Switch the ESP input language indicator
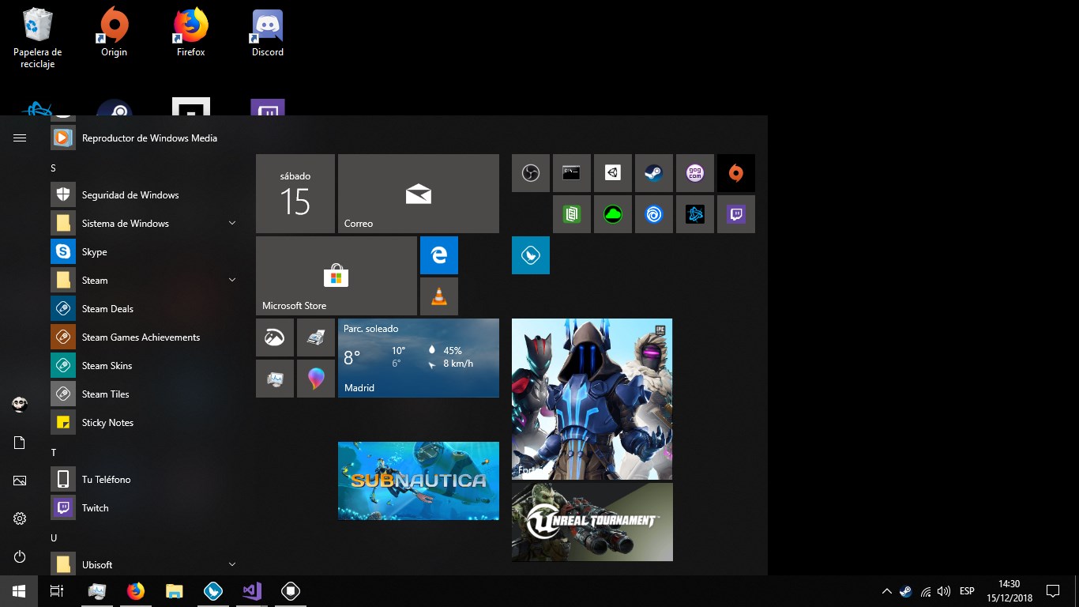 [967, 591]
